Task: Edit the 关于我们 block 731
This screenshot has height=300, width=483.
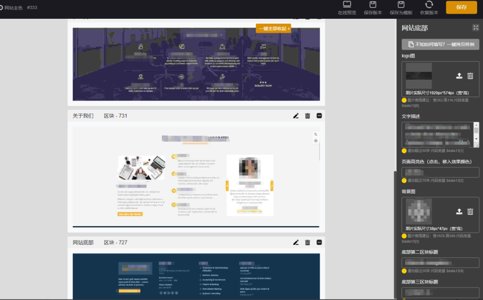Action: click(296, 116)
